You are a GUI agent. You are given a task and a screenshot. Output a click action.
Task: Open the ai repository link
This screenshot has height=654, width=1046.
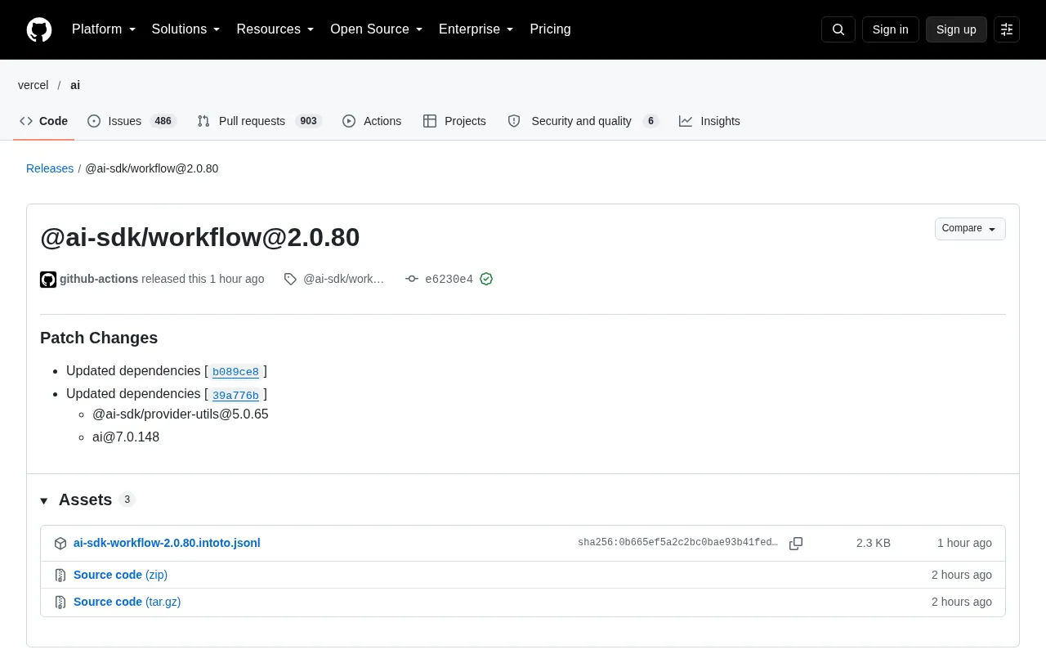[75, 85]
